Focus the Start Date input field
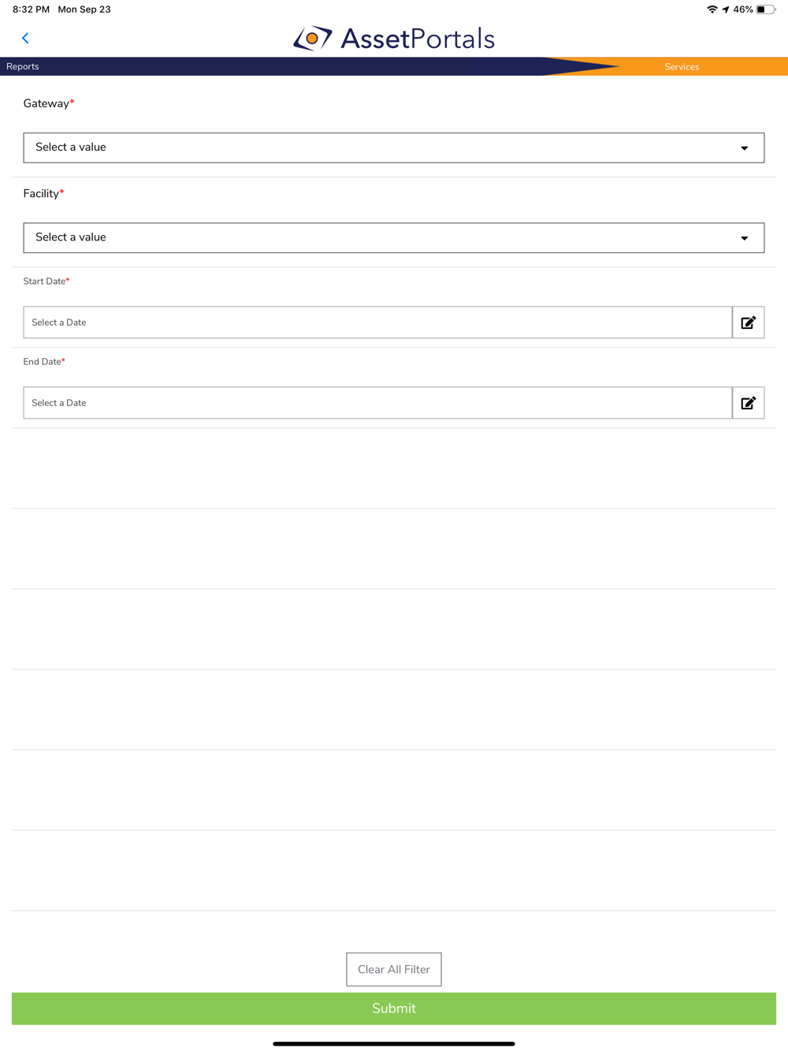This screenshot has height=1052, width=788. tap(377, 323)
